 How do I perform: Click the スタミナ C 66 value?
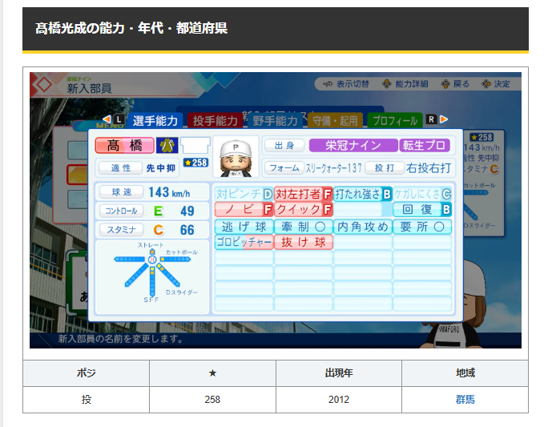pos(174,230)
